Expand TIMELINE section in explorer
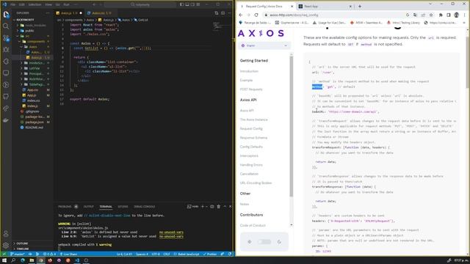This screenshot has height=264, width=470. tap(32, 249)
